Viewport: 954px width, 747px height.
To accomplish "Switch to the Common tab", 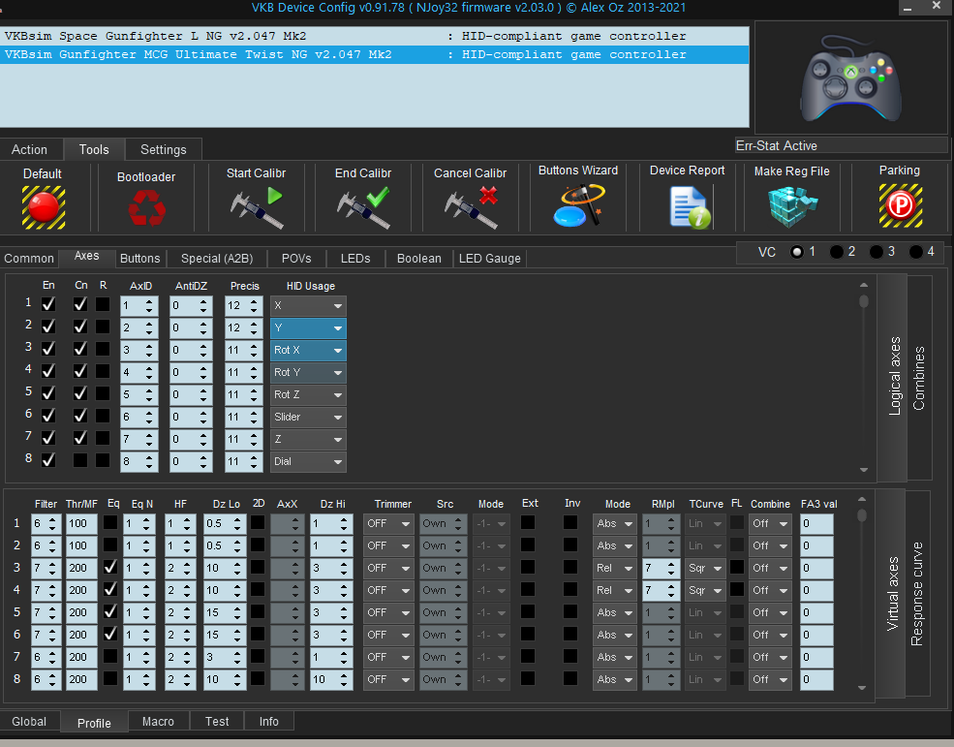I will click(29, 259).
